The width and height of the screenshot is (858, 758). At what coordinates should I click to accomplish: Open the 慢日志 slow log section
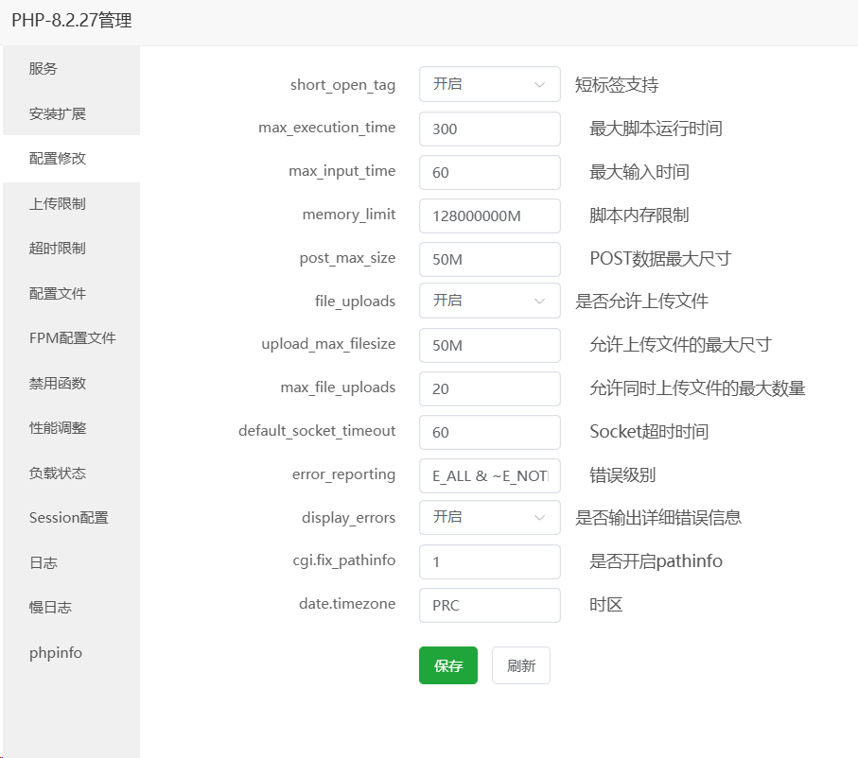click(47, 607)
